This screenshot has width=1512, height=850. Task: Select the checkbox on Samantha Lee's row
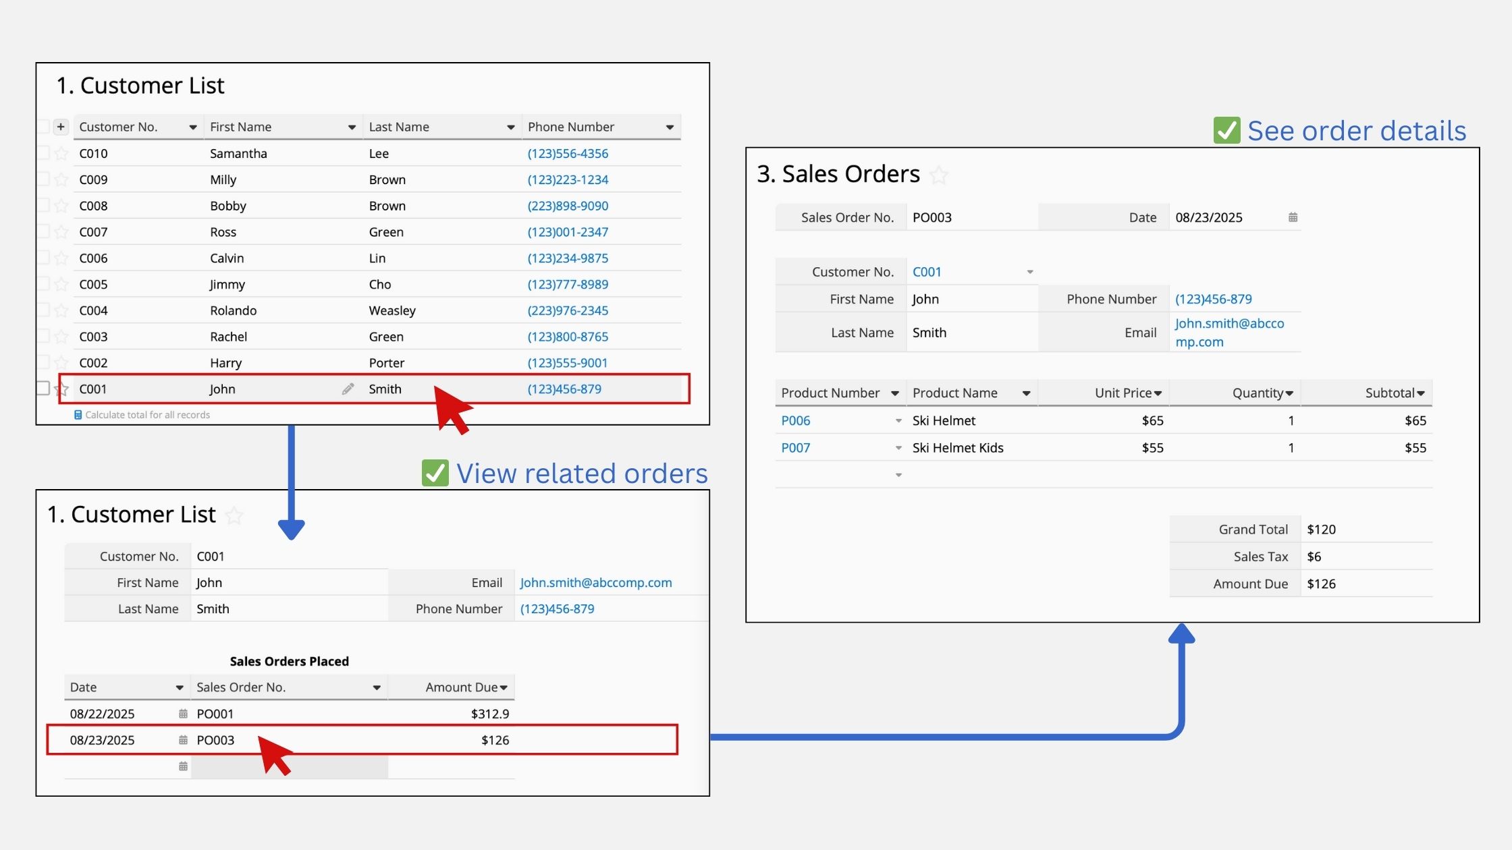tap(43, 153)
